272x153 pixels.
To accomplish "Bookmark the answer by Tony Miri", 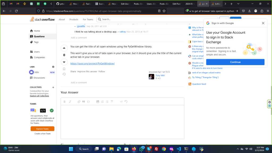I will coord(64,69).
